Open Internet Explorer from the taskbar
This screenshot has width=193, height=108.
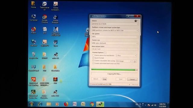click(40, 104)
